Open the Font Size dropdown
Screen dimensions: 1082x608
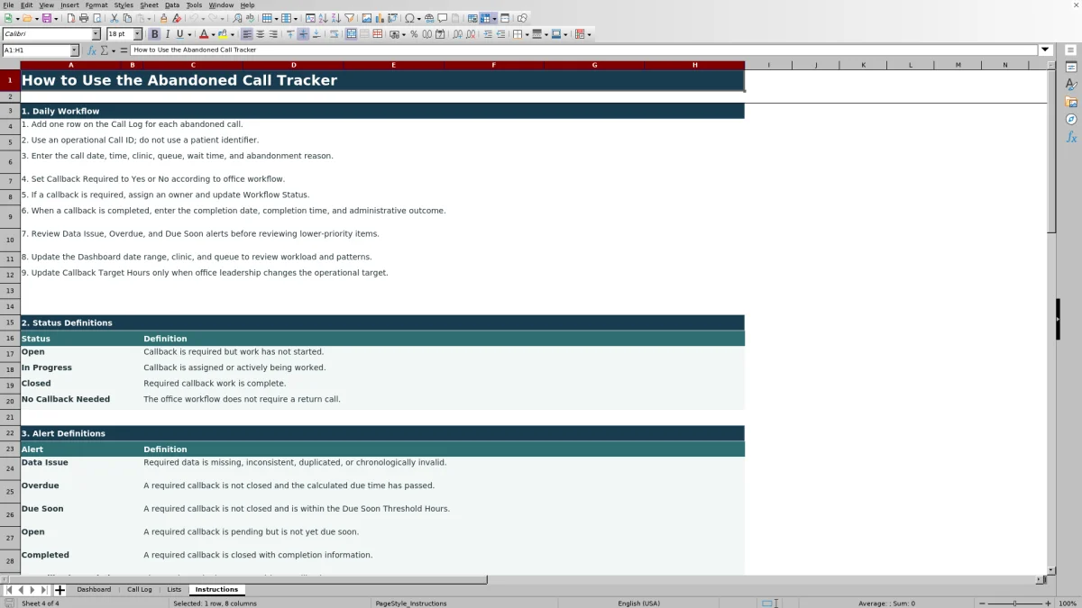(x=137, y=34)
